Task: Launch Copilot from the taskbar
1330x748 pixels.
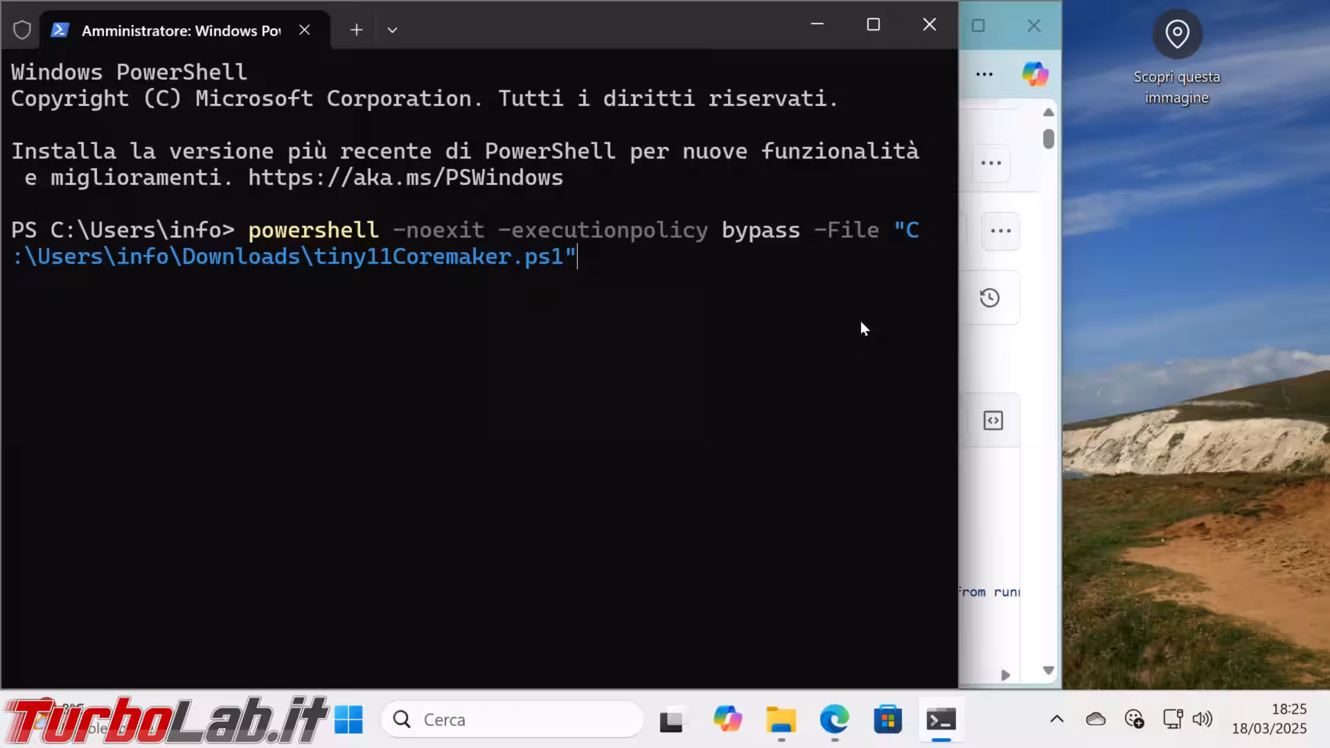Action: point(727,720)
